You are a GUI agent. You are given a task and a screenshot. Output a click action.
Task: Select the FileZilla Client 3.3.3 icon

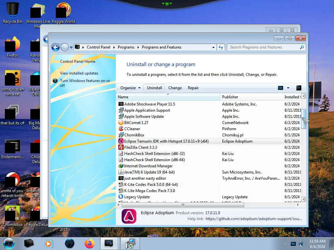pyautogui.click(x=121, y=147)
